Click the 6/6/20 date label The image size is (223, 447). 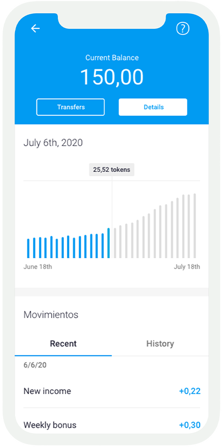tap(35, 365)
